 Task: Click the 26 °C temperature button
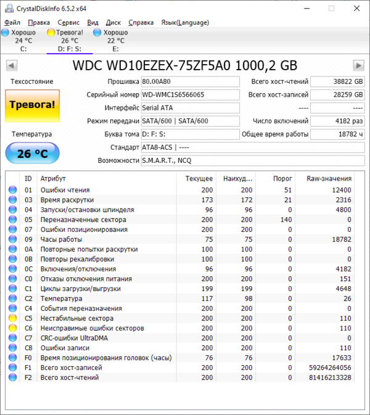[32, 153]
